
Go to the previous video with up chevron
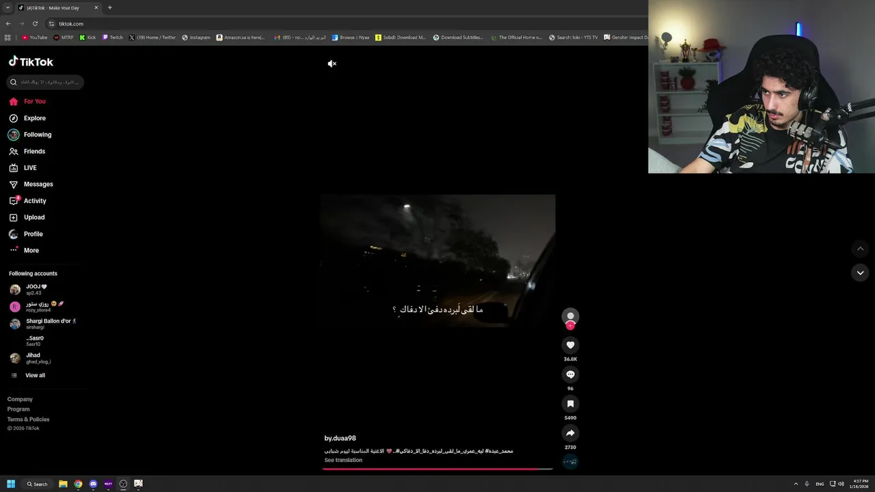[860, 249]
